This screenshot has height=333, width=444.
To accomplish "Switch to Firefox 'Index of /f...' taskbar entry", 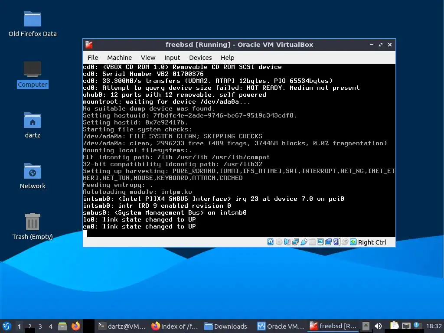I will click(174, 326).
